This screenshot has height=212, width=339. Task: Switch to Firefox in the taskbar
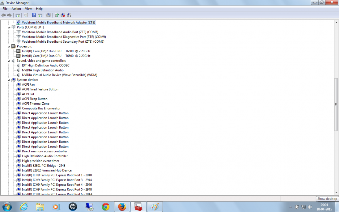[122, 207]
